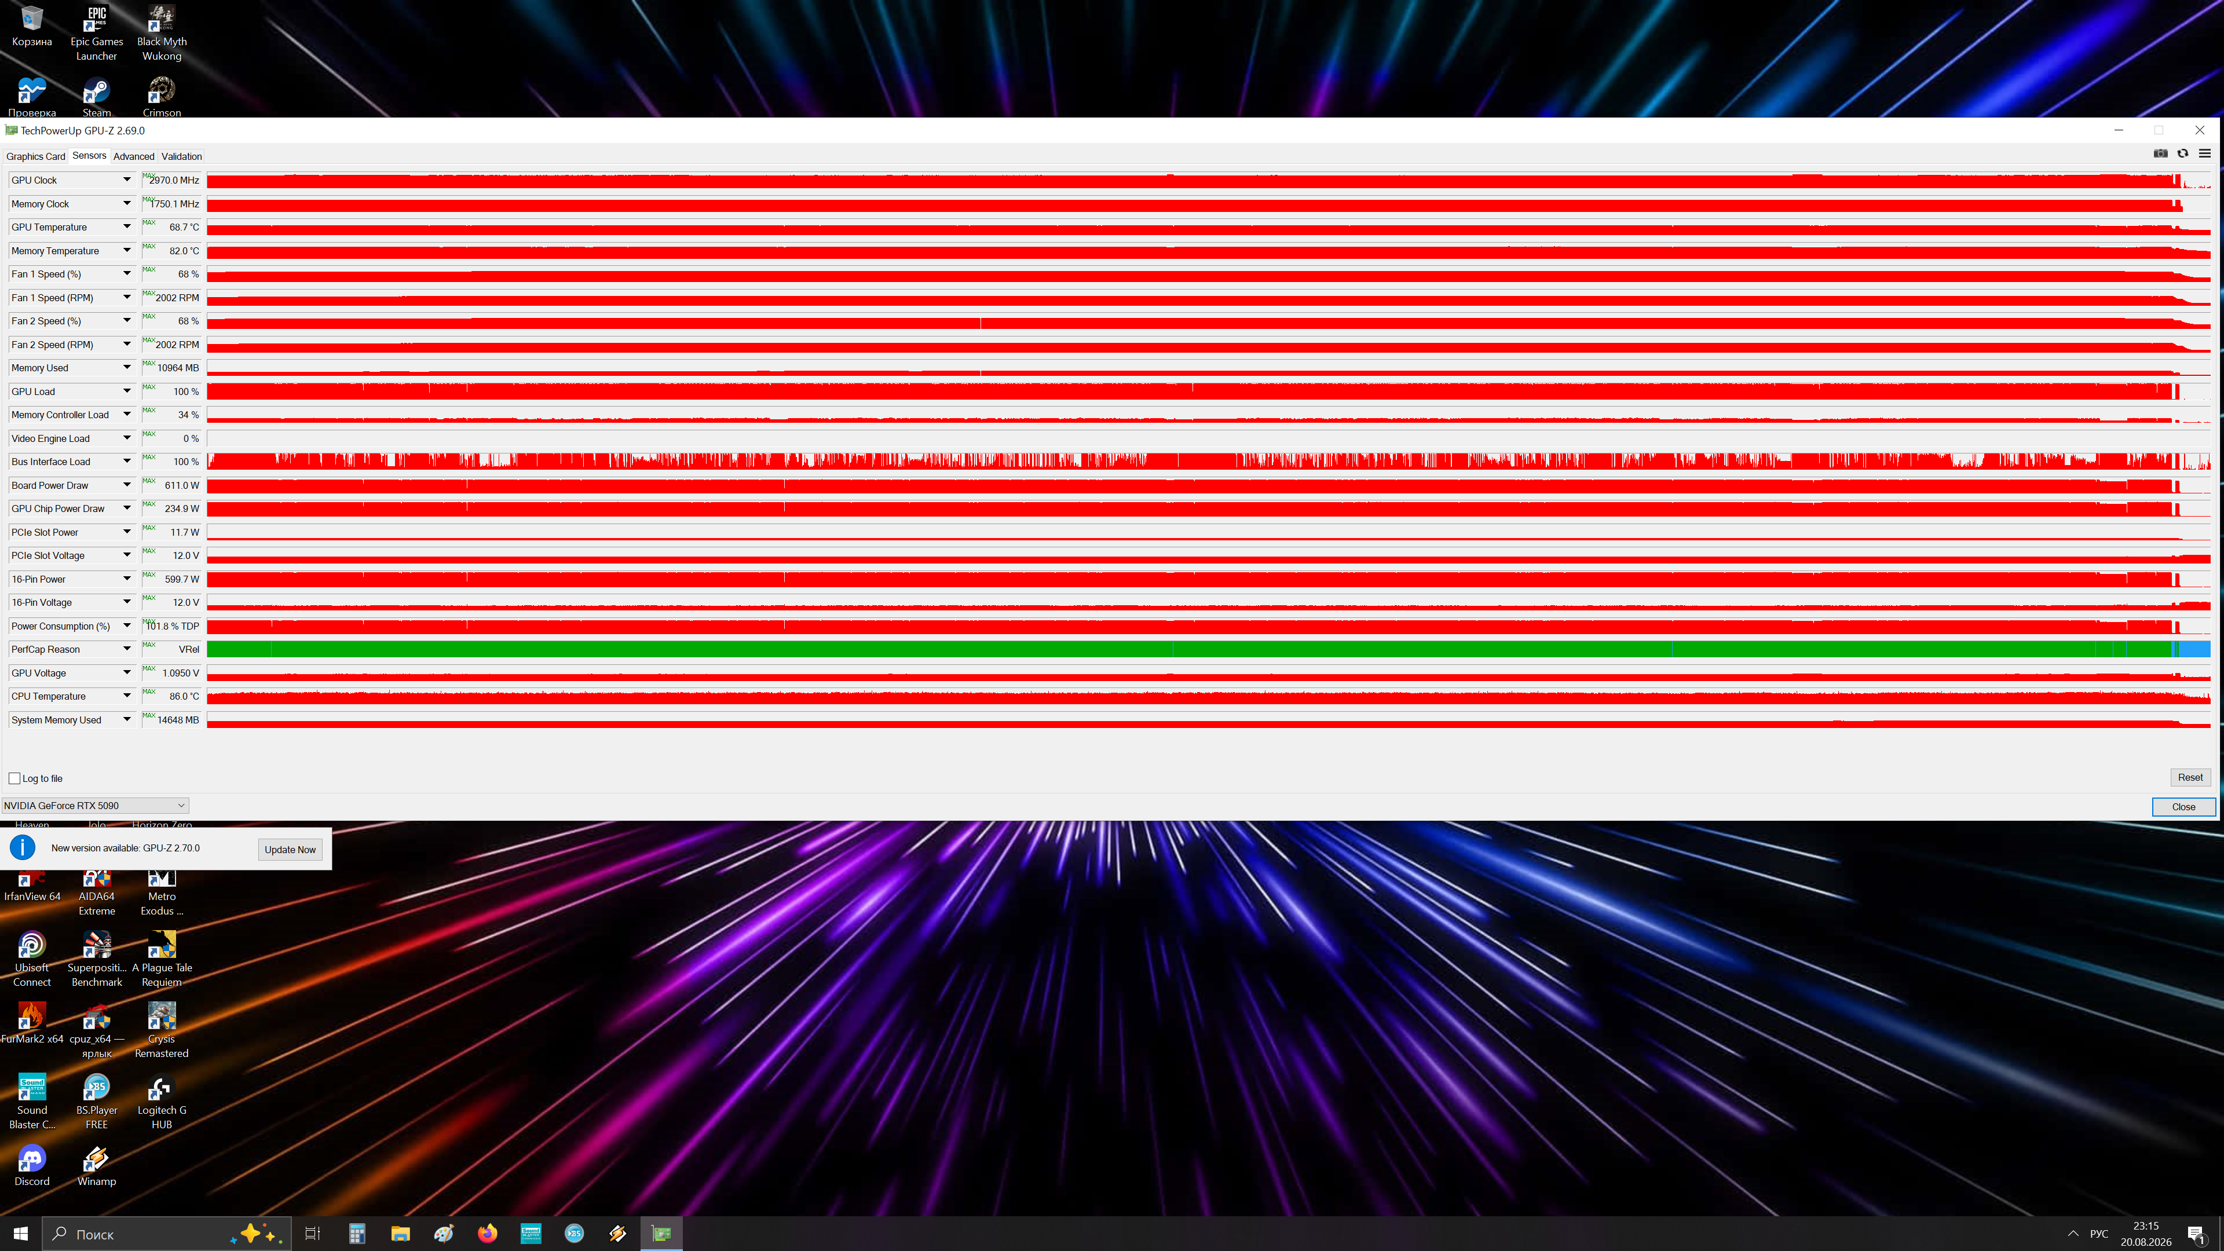
Task: Click the Update Now button
Action: (290, 850)
